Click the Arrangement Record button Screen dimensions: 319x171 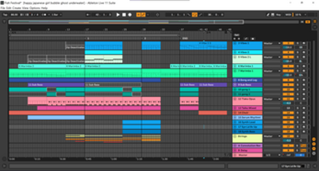[130, 15]
